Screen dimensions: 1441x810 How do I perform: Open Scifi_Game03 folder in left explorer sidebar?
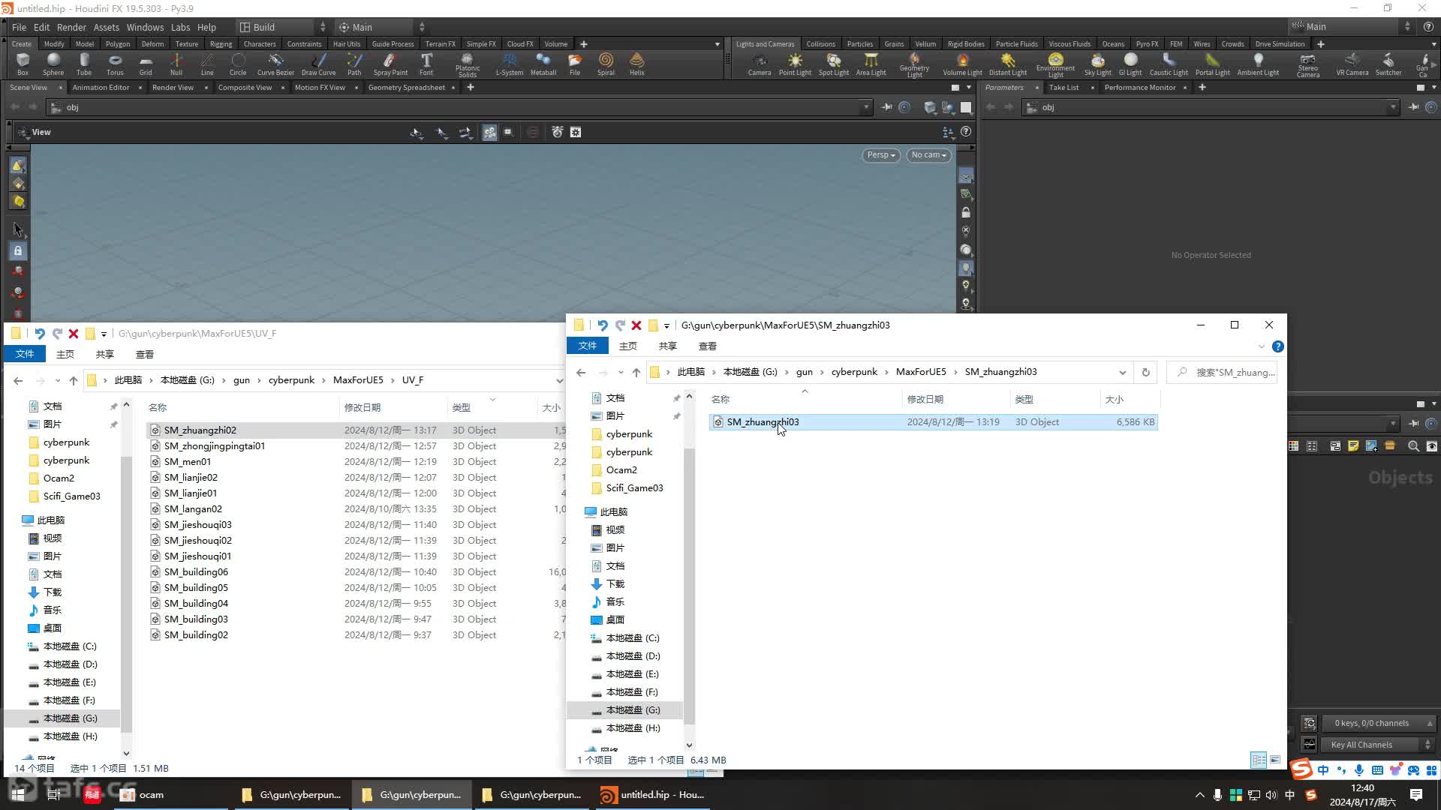(x=71, y=496)
